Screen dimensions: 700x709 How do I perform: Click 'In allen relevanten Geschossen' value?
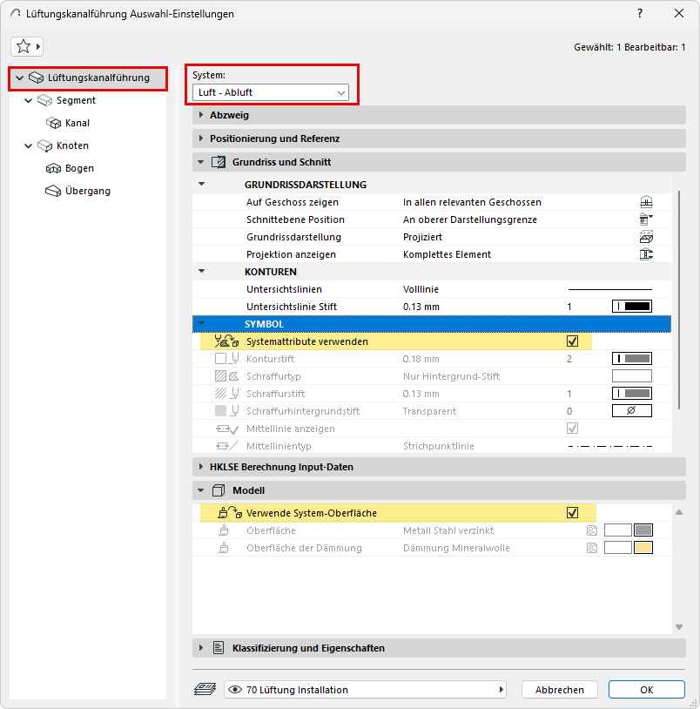[x=472, y=202]
